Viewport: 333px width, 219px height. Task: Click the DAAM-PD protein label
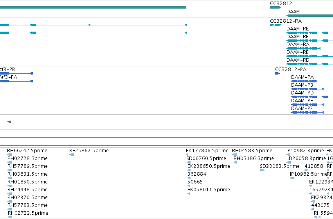[x=302, y=93]
